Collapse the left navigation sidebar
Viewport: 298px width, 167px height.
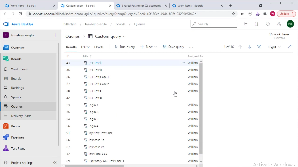click(x=55, y=162)
